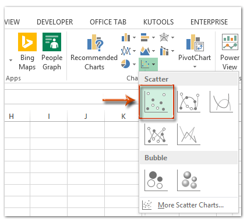Open Recommended Charts
247x222 pixels.
point(94,52)
